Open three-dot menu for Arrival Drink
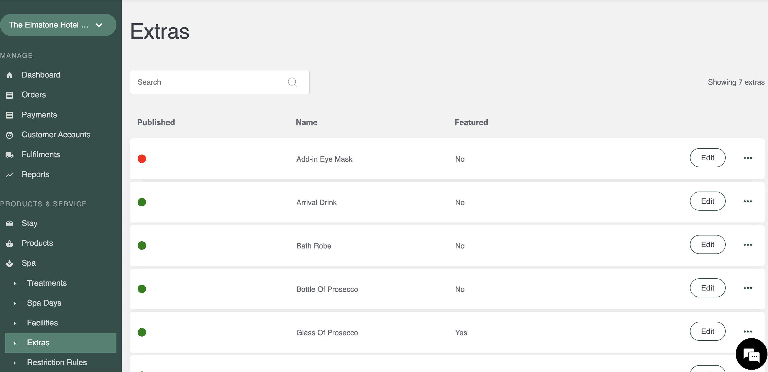Image resolution: width=768 pixels, height=372 pixels. coord(747,201)
